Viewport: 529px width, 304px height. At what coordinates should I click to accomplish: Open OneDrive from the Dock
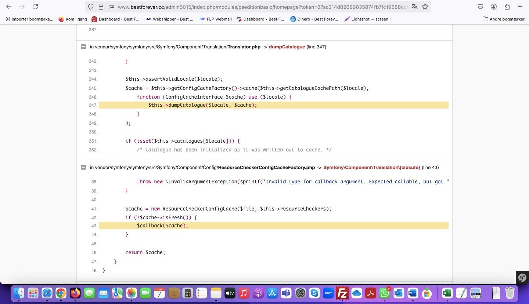356,293
